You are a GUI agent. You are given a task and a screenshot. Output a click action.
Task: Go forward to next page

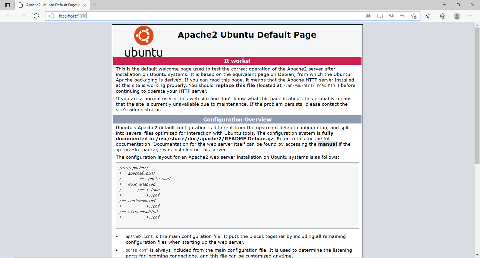22,16
